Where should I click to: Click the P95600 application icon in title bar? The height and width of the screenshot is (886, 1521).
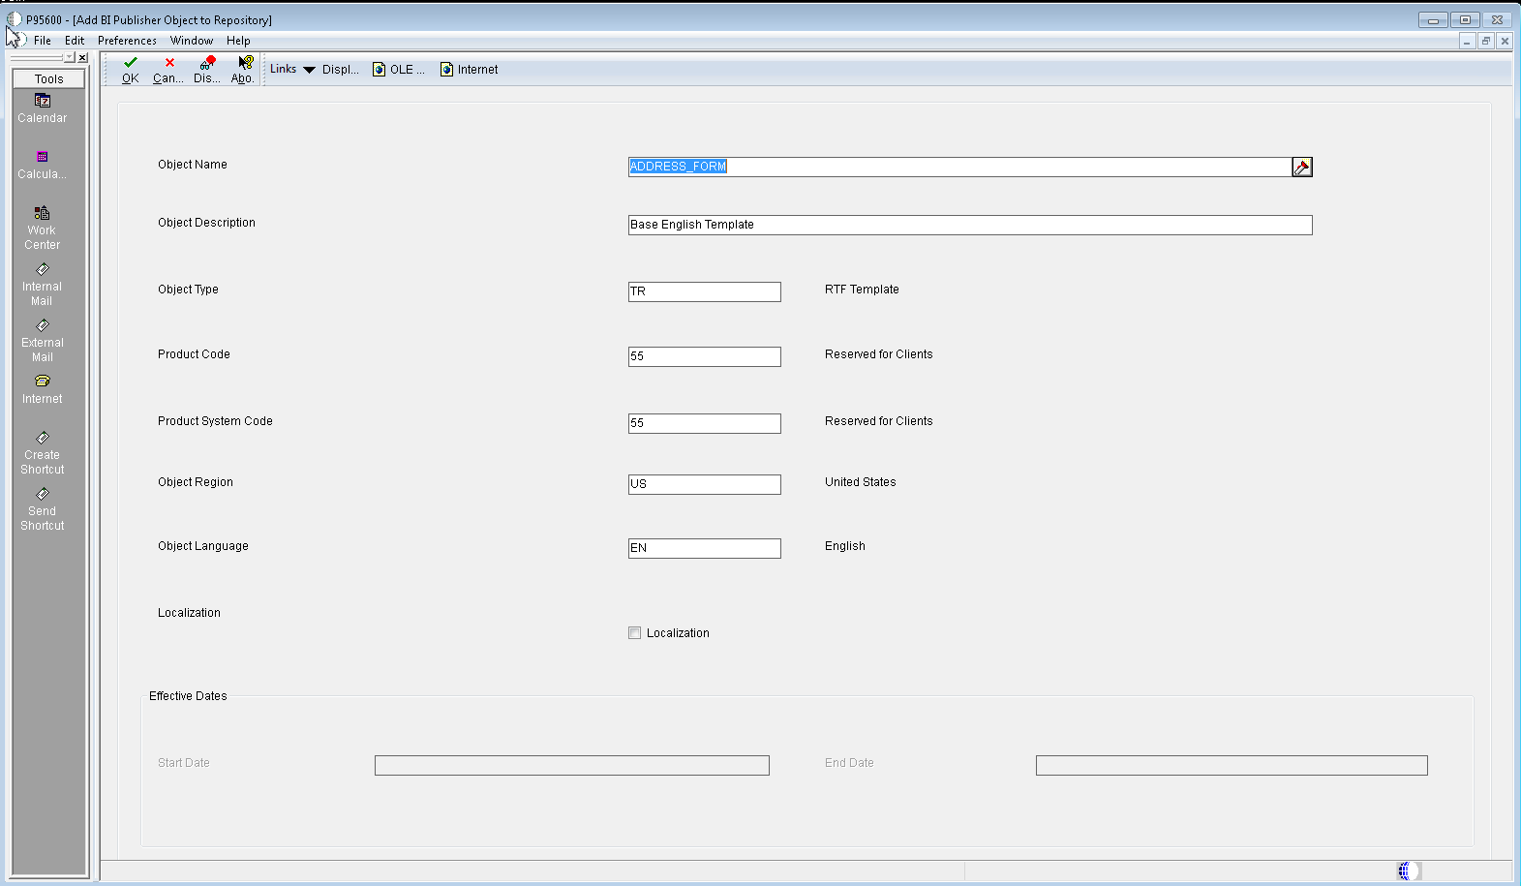click(x=14, y=19)
